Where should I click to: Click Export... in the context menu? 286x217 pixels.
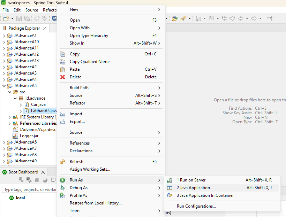[111, 122]
